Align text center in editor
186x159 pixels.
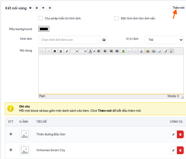pyautogui.click(x=105, y=51)
